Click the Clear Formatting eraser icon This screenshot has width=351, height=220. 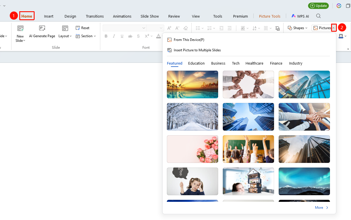186,28
